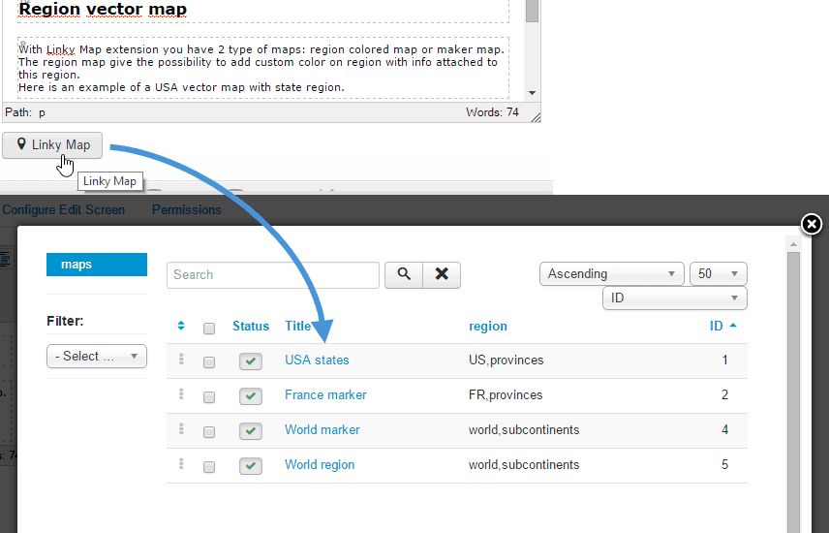Expand the Filter select dropdown
This screenshot has height=533, width=829.
click(97, 357)
